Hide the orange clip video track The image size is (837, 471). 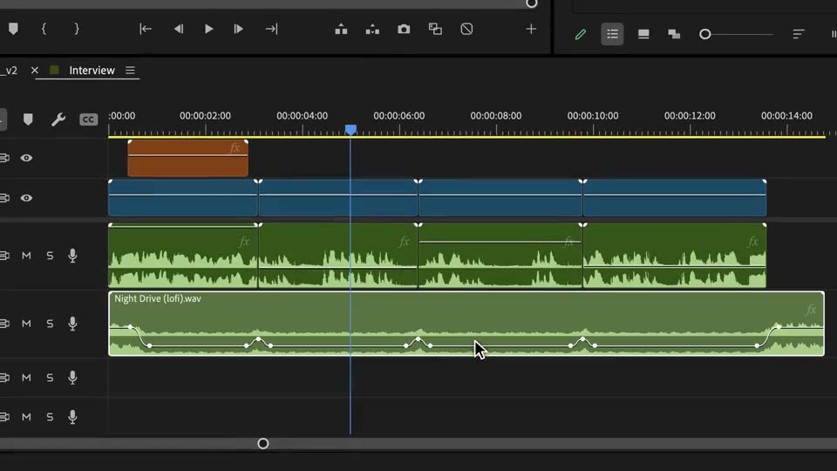click(x=26, y=158)
